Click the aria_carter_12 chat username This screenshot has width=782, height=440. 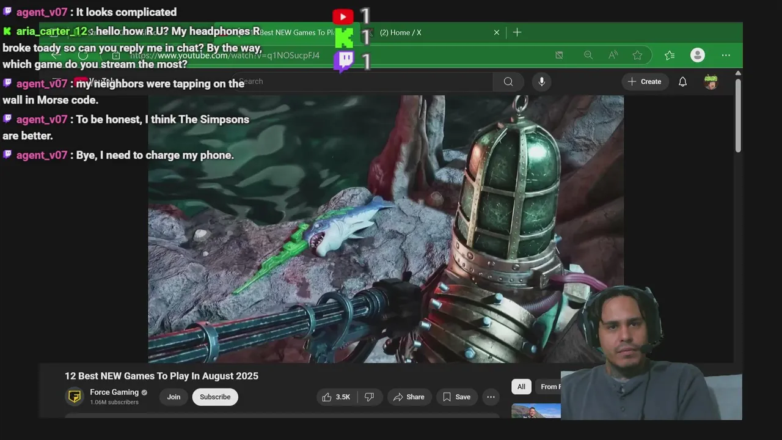(52, 32)
